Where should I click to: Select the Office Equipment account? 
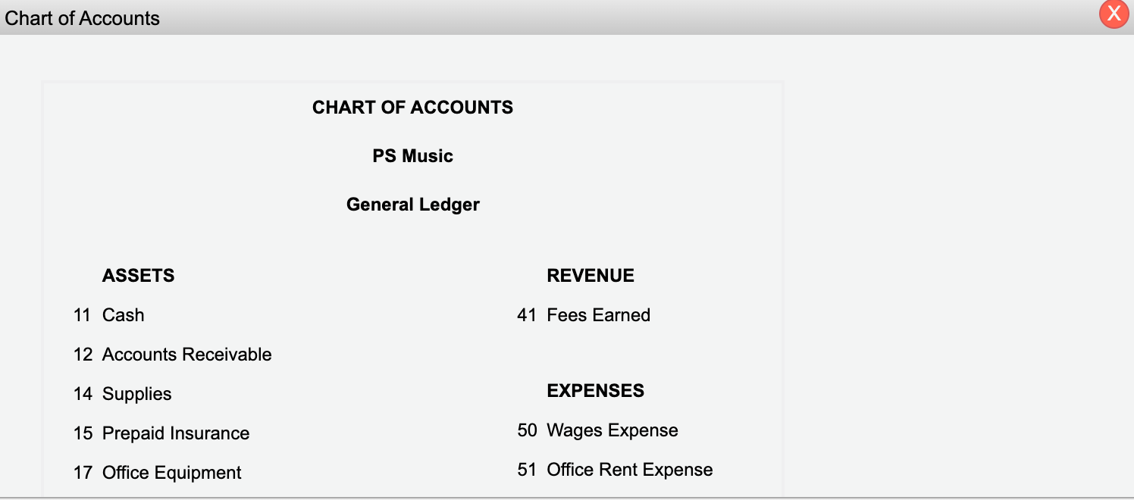171,473
